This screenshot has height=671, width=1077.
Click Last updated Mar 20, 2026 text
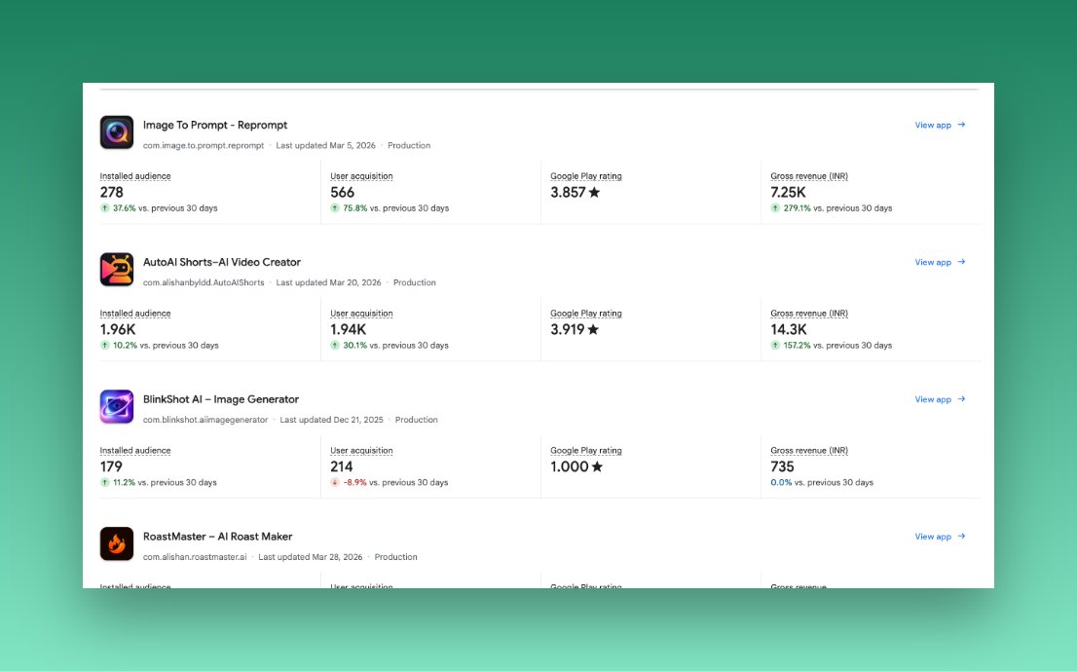click(x=328, y=283)
